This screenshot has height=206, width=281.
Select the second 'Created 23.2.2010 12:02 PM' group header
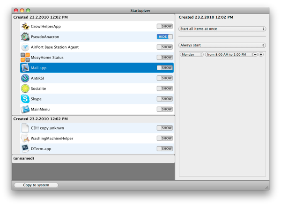93,119
